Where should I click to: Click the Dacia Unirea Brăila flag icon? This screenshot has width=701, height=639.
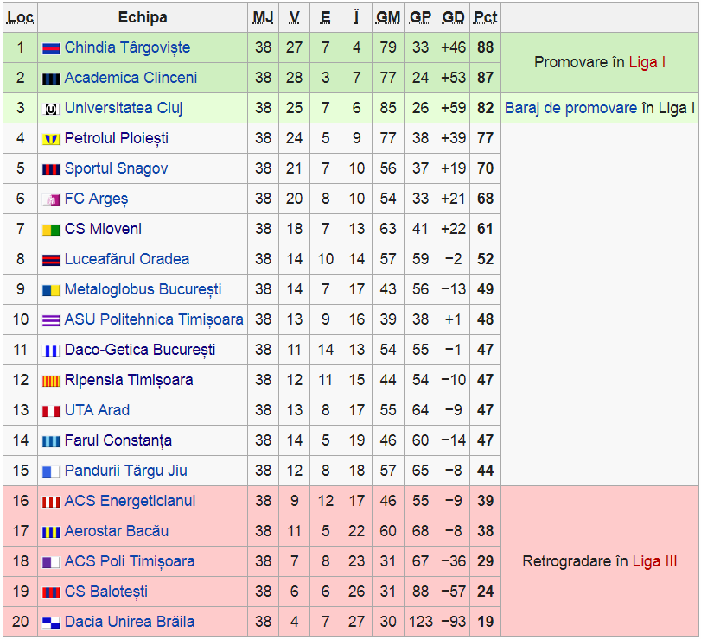[x=50, y=622]
